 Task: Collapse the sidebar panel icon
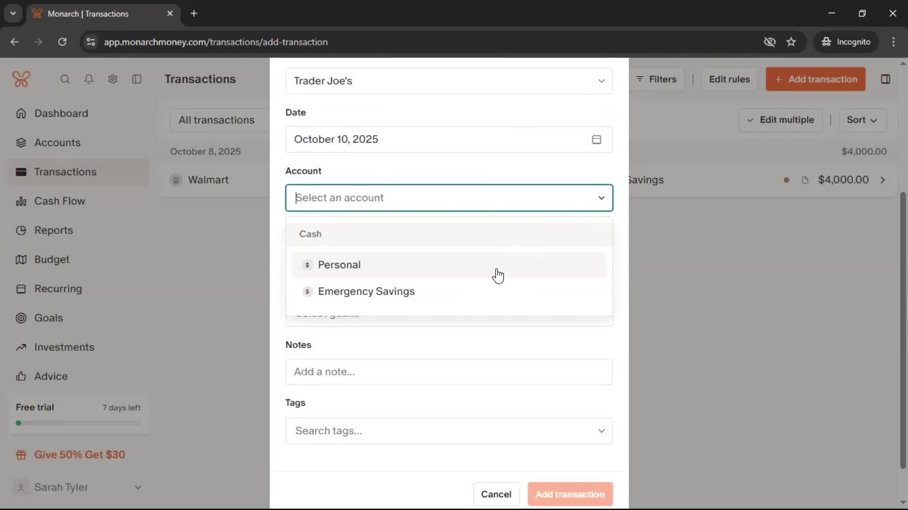click(137, 79)
